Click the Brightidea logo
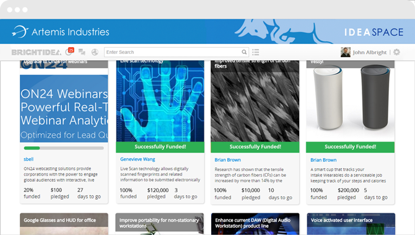Screen dimensions: 415x235 (37, 53)
